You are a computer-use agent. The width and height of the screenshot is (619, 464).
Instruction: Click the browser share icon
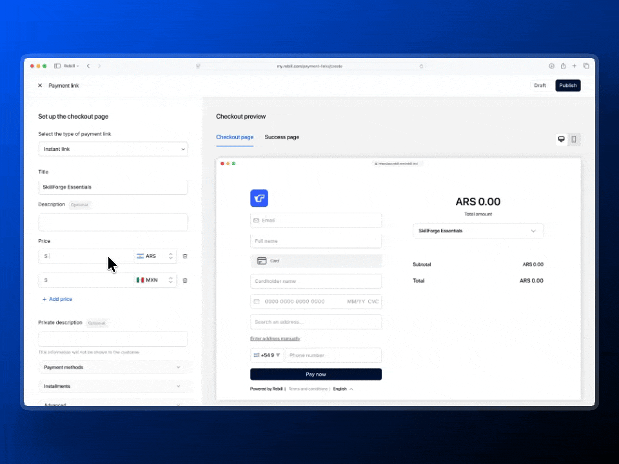coord(563,66)
